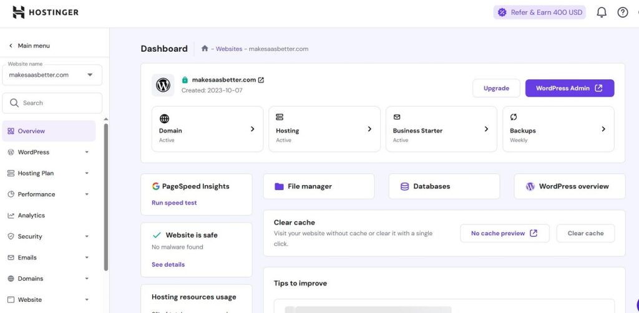Open Domain card chevron
The height and width of the screenshot is (313, 639).
point(252,129)
